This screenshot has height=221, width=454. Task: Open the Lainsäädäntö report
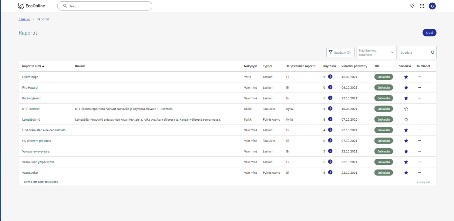tap(31, 119)
